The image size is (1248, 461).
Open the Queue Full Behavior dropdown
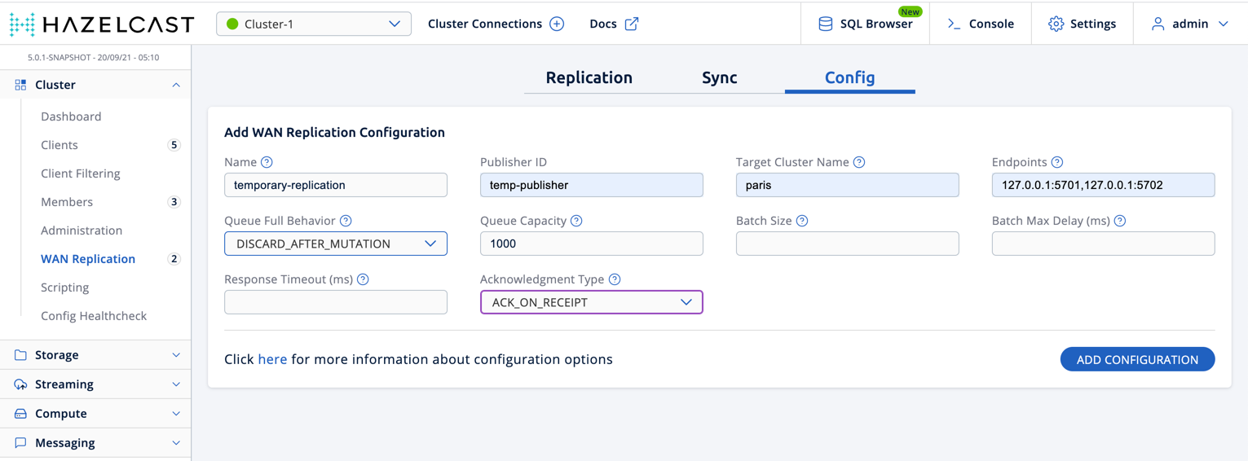tap(335, 244)
